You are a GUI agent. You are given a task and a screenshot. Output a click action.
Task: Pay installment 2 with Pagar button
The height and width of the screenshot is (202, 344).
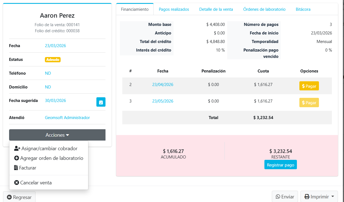pyautogui.click(x=309, y=86)
